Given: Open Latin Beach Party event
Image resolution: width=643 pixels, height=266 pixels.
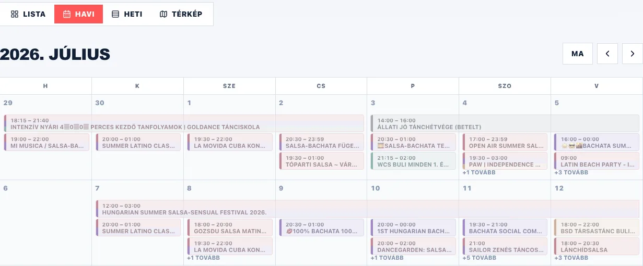Looking at the screenshot, I should pos(597,161).
